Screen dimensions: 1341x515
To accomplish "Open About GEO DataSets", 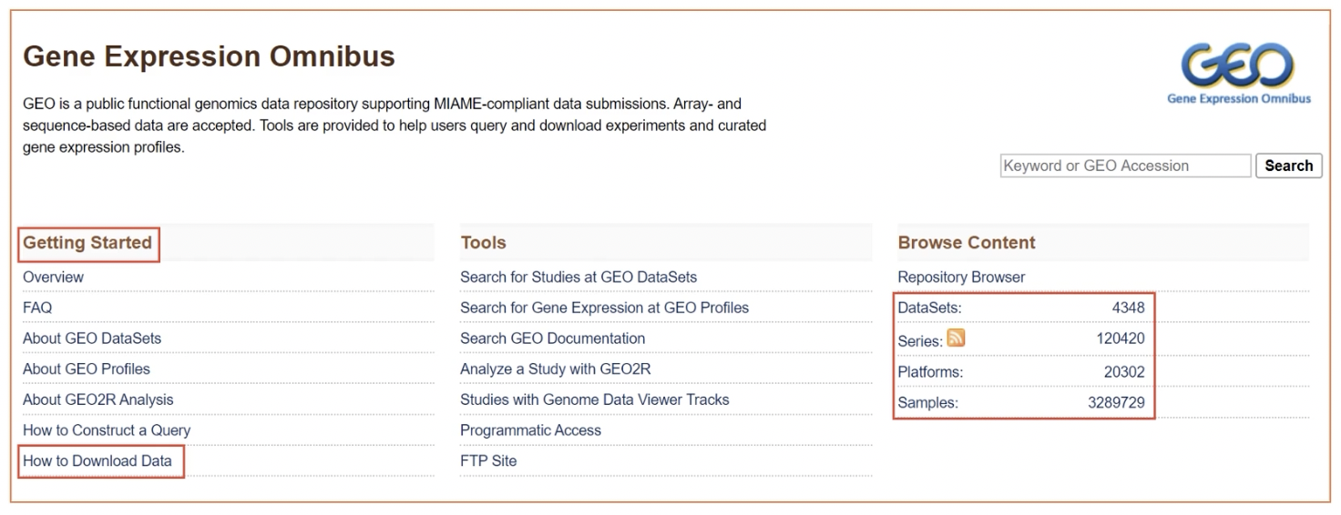I will point(92,338).
